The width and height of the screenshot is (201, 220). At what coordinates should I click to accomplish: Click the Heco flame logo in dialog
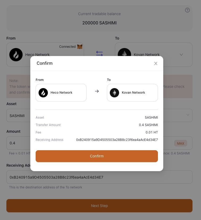pyautogui.click(x=43, y=93)
